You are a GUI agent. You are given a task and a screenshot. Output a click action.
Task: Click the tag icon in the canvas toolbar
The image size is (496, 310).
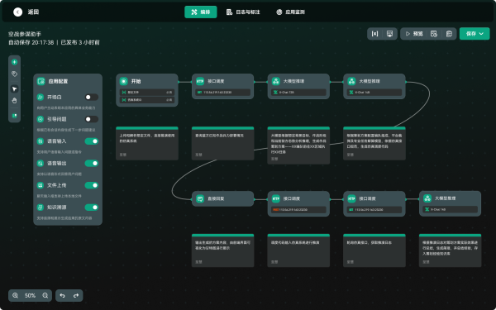pyautogui.click(x=14, y=74)
